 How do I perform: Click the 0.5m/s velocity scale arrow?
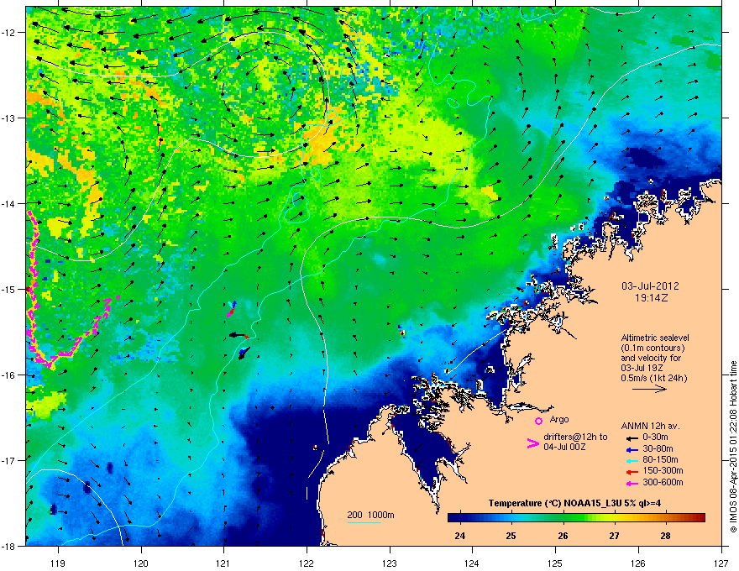649,389
